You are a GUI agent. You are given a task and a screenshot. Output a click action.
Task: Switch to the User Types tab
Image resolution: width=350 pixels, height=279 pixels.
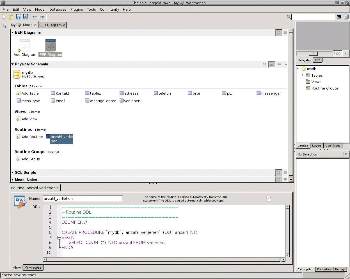click(x=333, y=146)
